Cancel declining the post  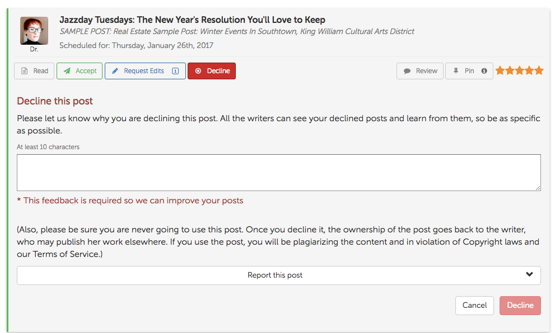coord(474,306)
